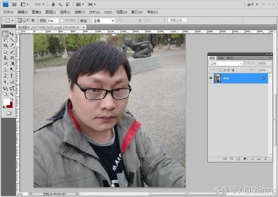Image resolution: width=278 pixels, height=197 pixels.
Task: Choose 'Add to selection' mode in options bar
Action: pyautogui.click(x=24, y=21)
